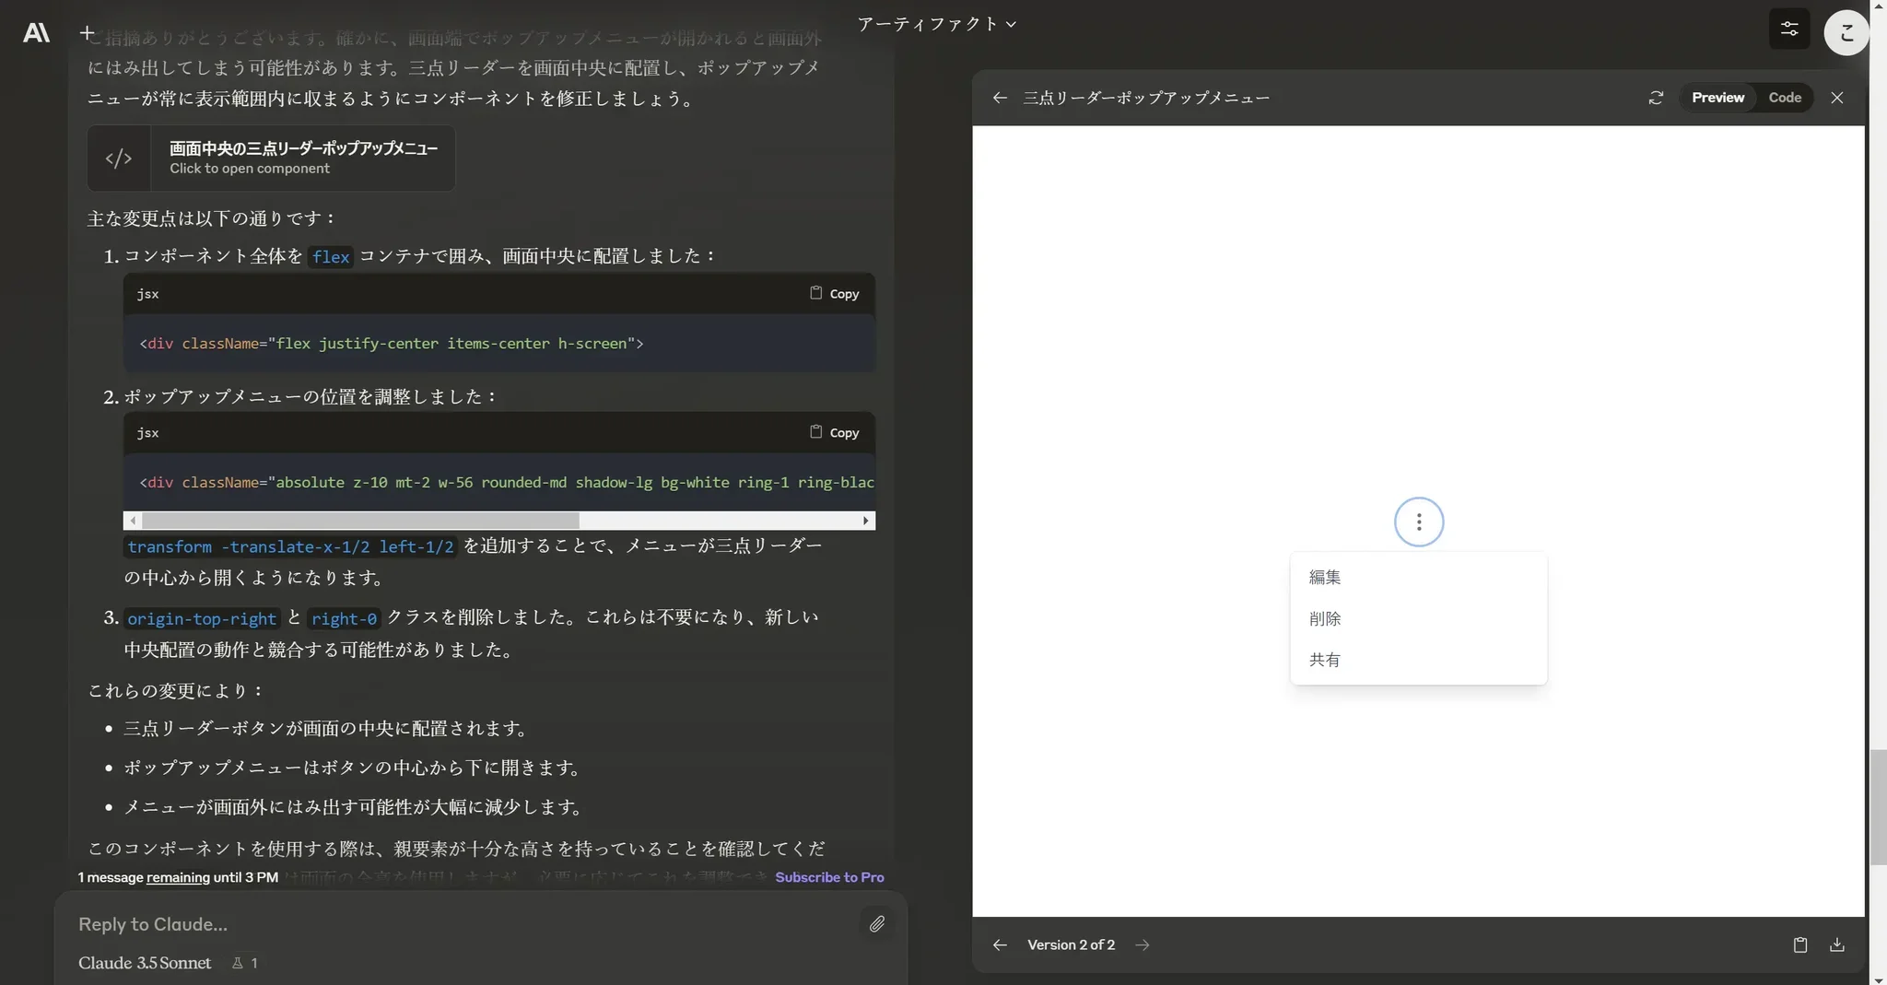The image size is (1887, 985).
Task: Go back to previous artifact version
Action: click(1000, 944)
